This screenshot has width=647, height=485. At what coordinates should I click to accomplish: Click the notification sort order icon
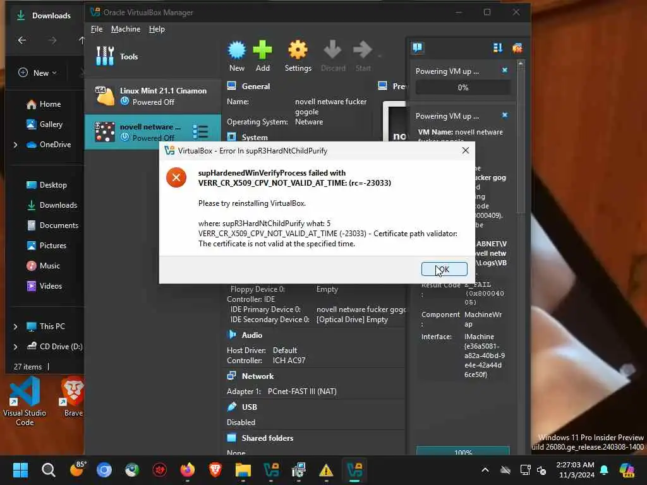(x=498, y=48)
